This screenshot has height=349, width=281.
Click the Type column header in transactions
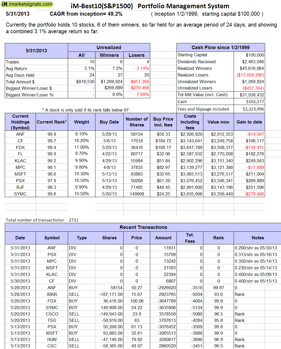click(x=82, y=238)
